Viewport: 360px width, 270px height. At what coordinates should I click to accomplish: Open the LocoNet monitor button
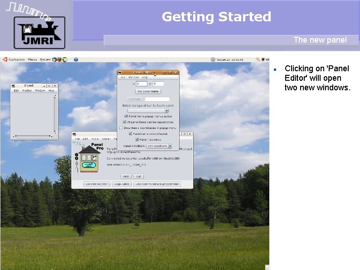tap(97, 184)
